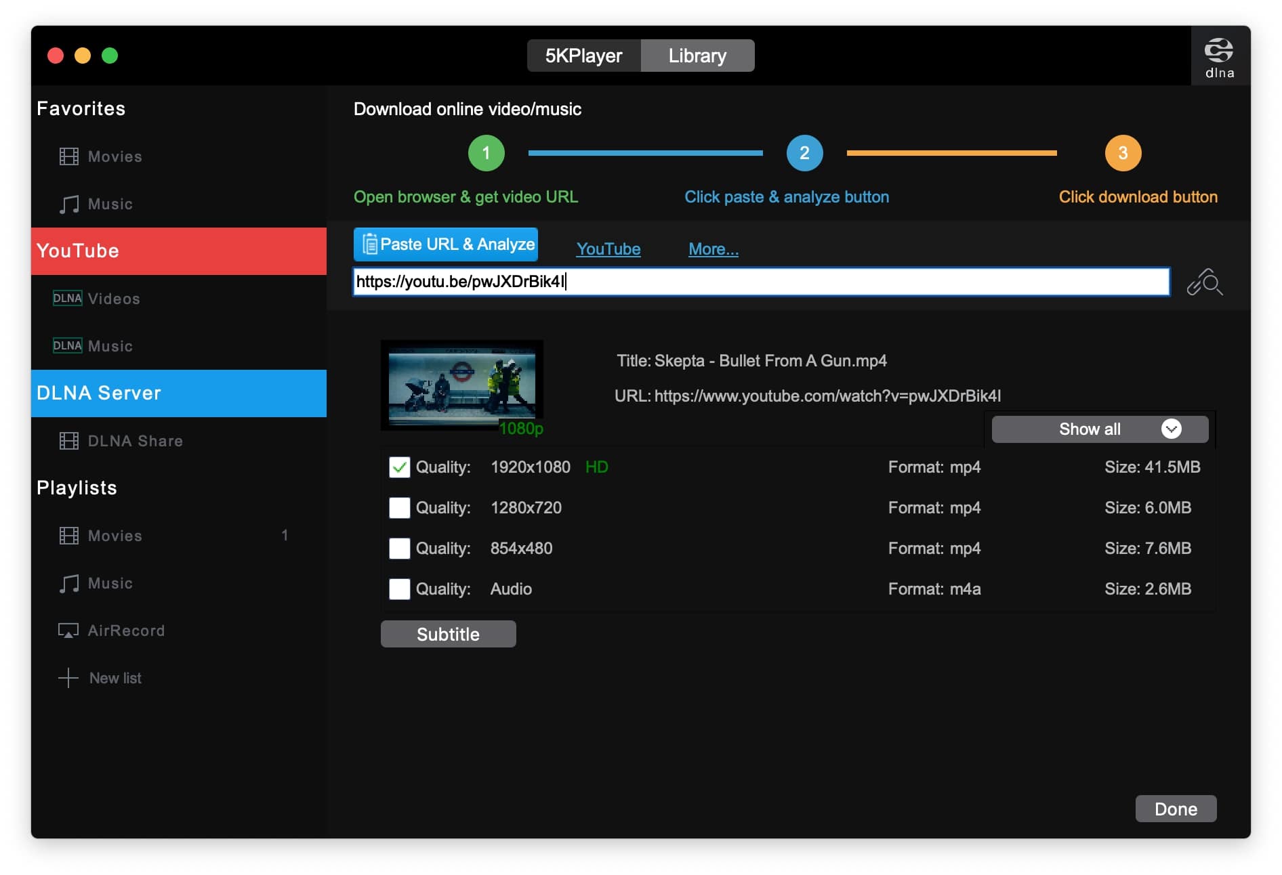Click the Format: m4a text
Screen dimensions: 1282x875
coord(934,589)
